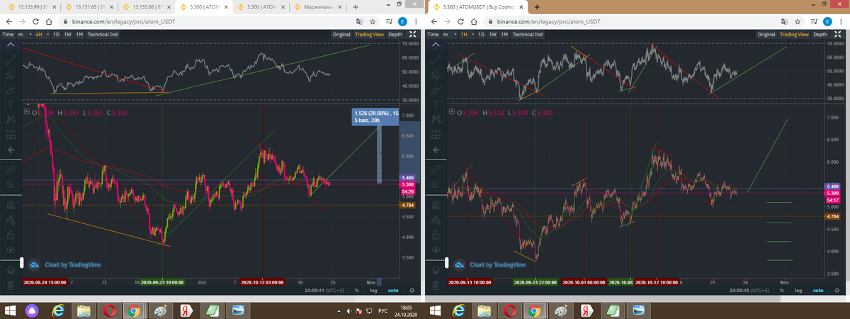This screenshot has height=319, width=850.
Task: Select Brush tool in right chart window
Action: [x=435, y=90]
